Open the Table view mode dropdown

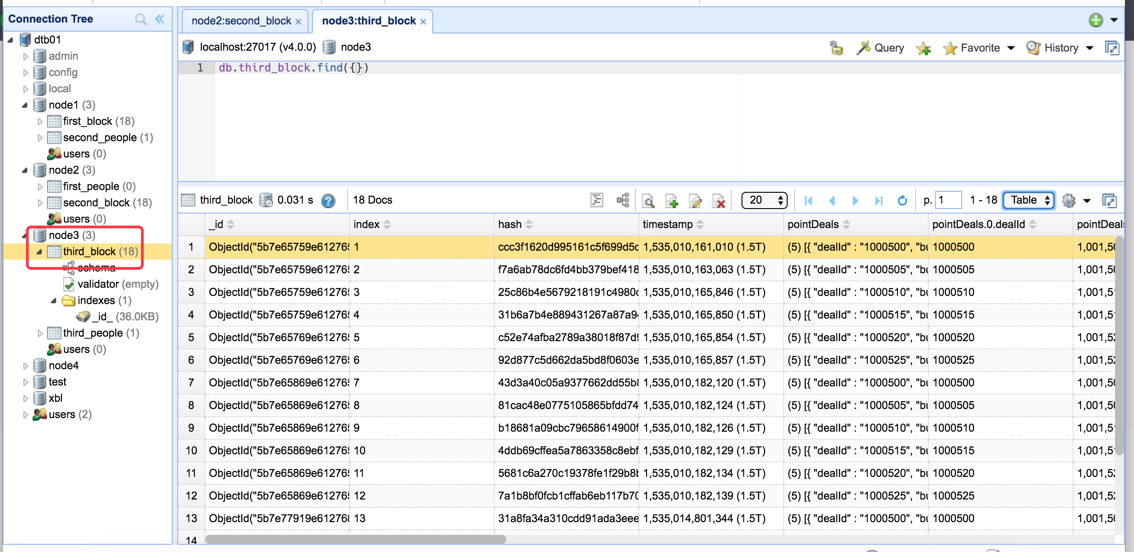(x=1029, y=200)
